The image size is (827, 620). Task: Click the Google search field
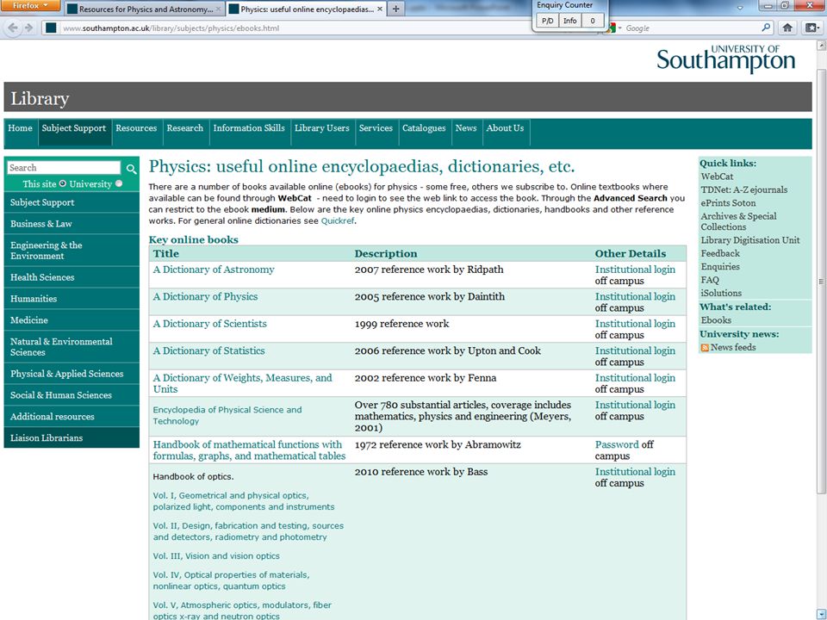pyautogui.click(x=691, y=28)
